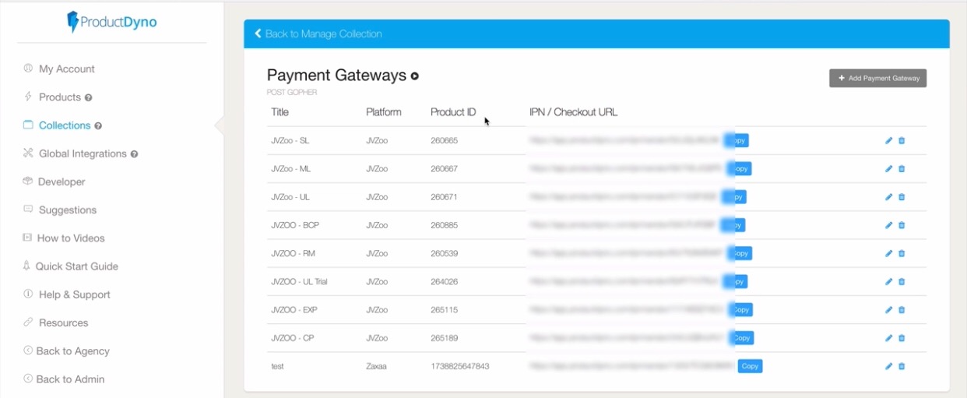
Task: Copy the IPN URL for JVZOO - RM
Action: pos(740,253)
